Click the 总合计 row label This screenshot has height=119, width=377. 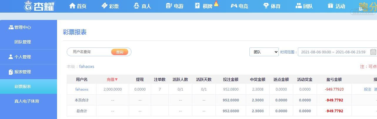tap(82, 111)
